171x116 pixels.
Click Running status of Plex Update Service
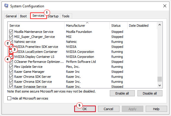tap(117, 67)
